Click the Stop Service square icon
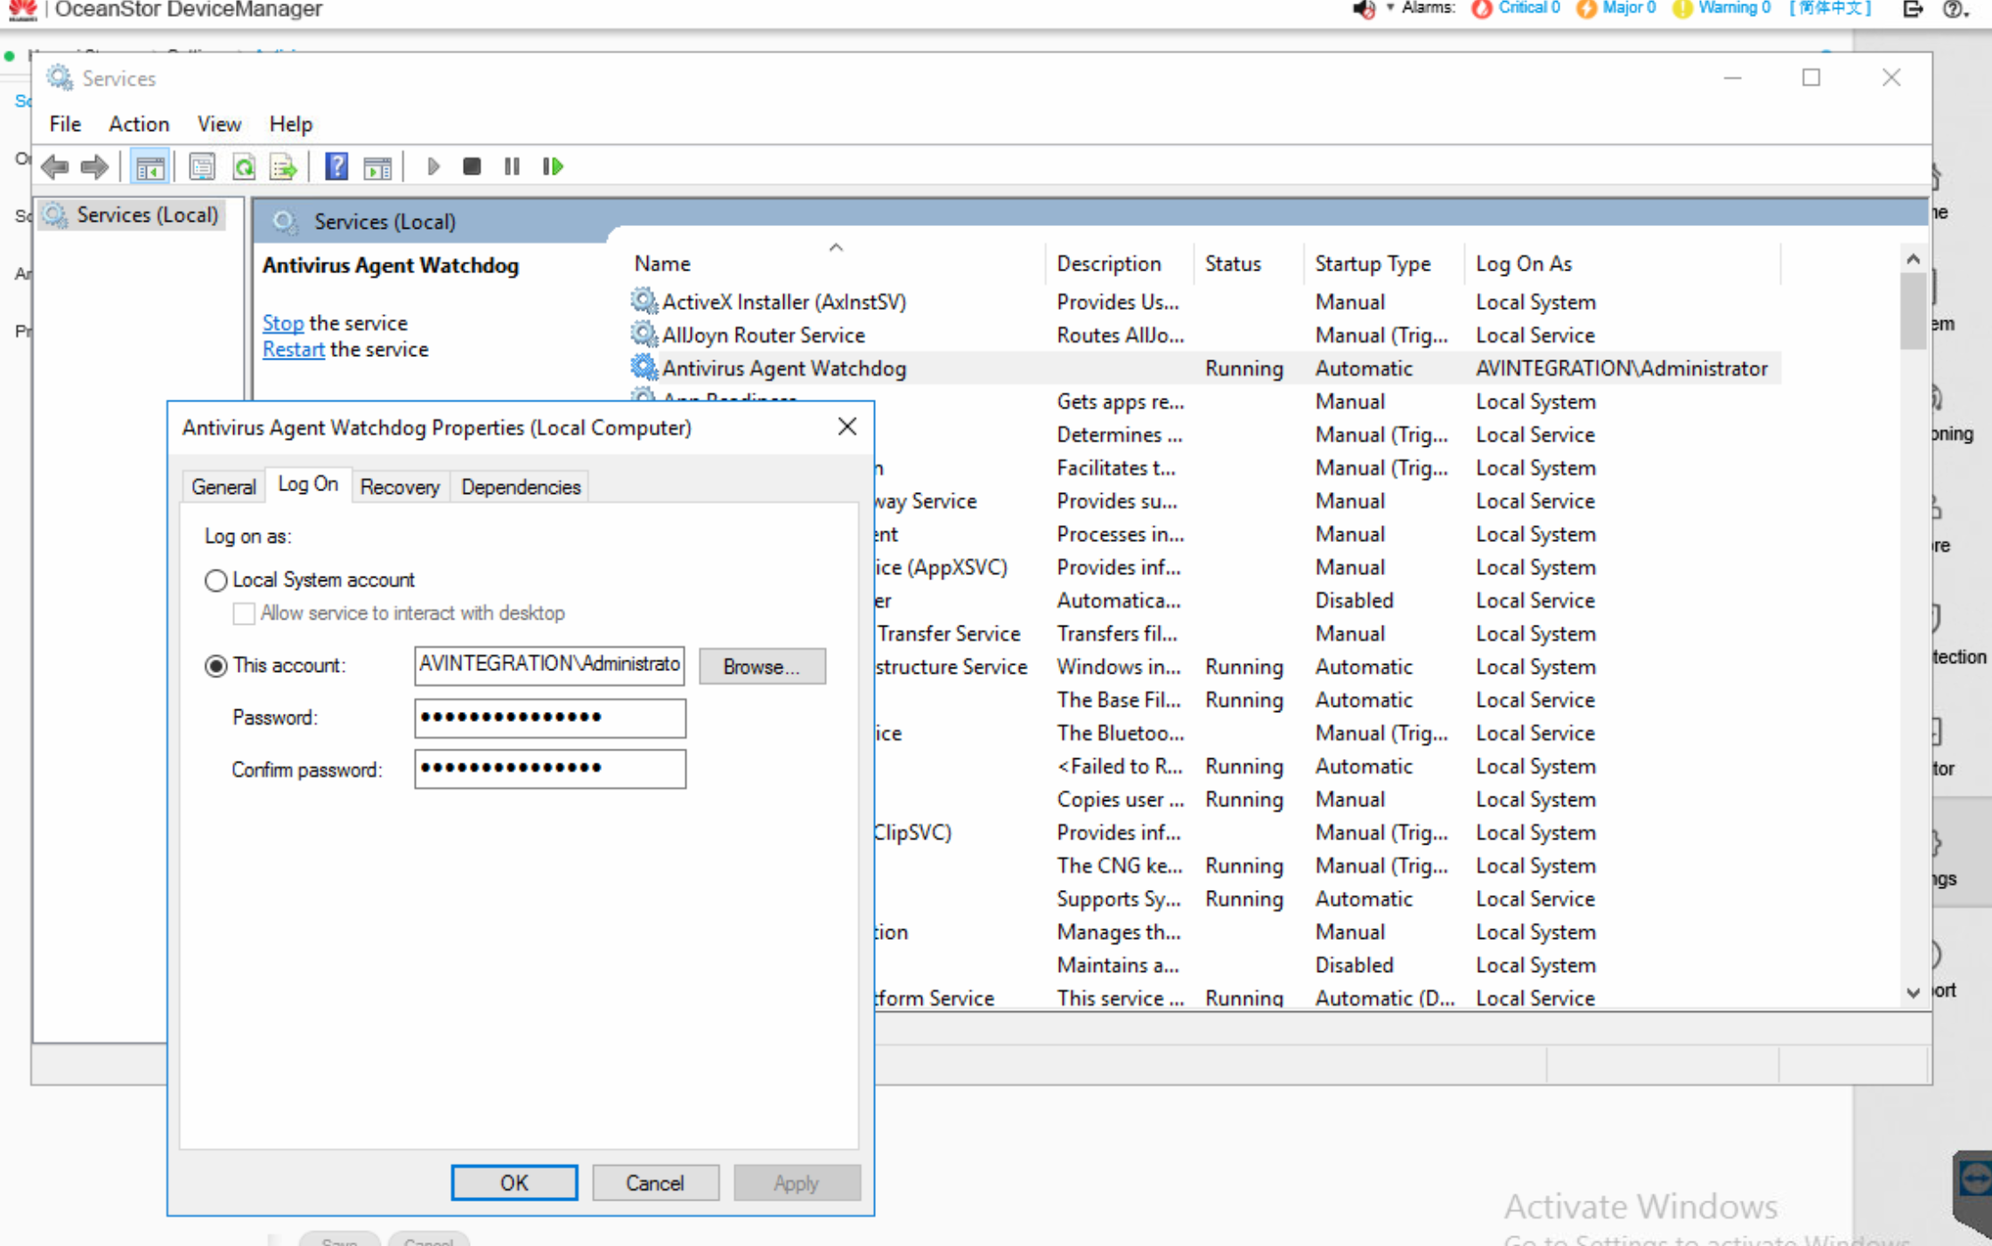 coord(472,166)
